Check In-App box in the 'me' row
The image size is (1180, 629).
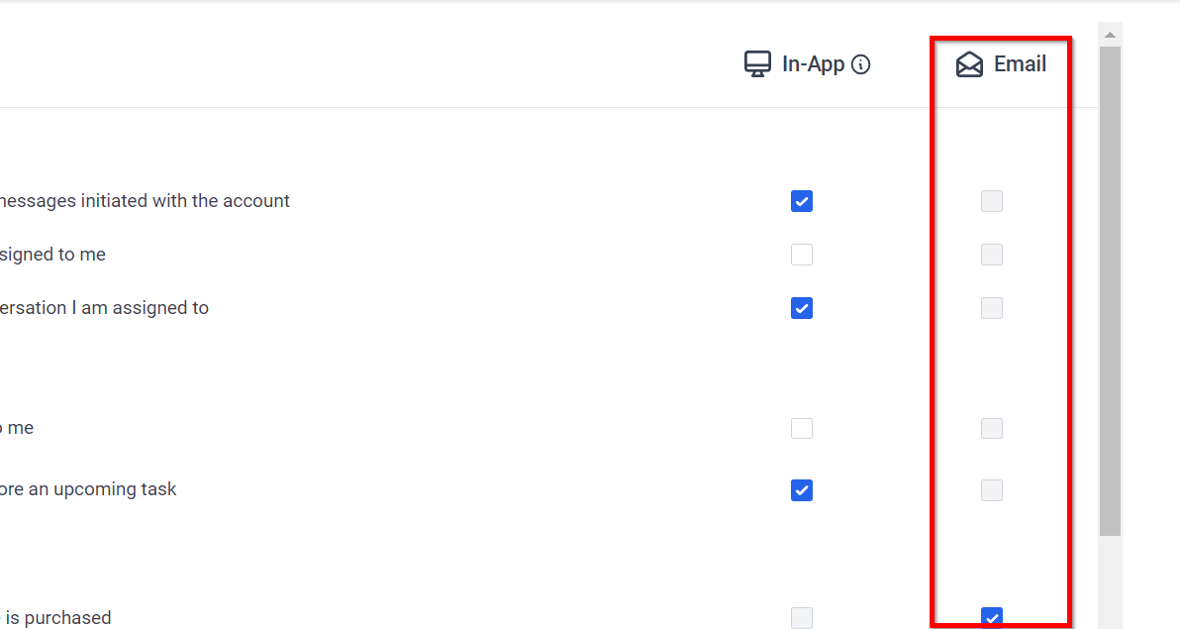(802, 429)
